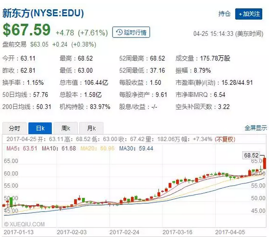Viewport: 270px width, 237px height.
Task: Click the 2017-02-24 date axis label
Action: [x=124, y=232]
